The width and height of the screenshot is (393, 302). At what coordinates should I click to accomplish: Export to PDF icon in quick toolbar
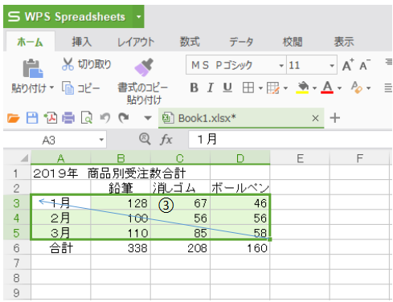[x=51, y=118]
